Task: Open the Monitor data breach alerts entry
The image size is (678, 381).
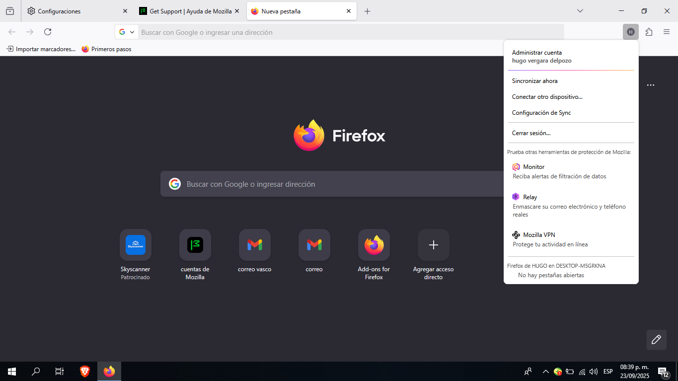Action: click(571, 171)
